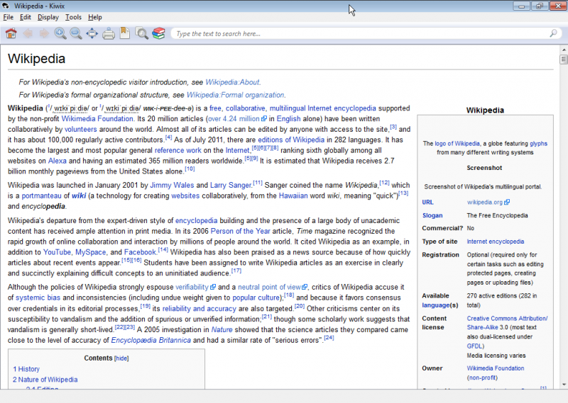Click external link icon after wikipedia.org
Image resolution: width=568 pixels, height=403 pixels.
507,202
